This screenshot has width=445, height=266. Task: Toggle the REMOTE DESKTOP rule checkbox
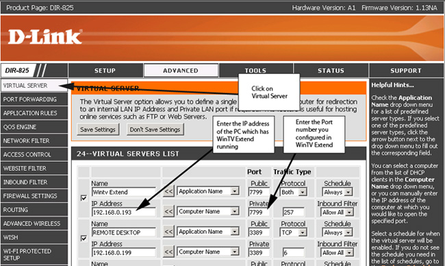tap(84, 238)
